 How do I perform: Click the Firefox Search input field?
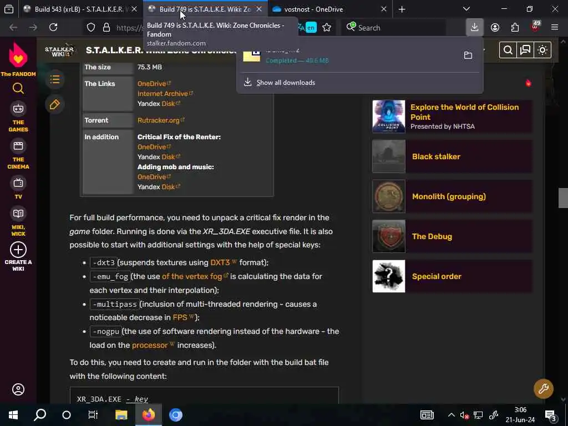(x=394, y=28)
